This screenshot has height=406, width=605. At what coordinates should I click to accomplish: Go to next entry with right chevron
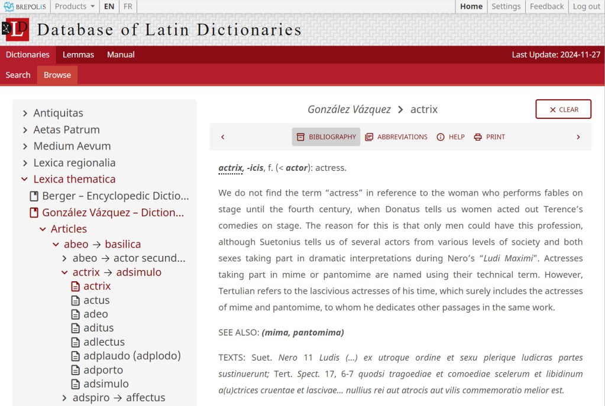(x=578, y=137)
